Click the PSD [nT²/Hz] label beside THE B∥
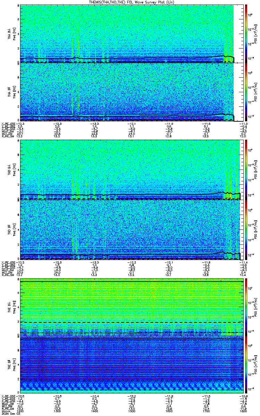This screenshot has height=416, width=260. [x=255, y=365]
